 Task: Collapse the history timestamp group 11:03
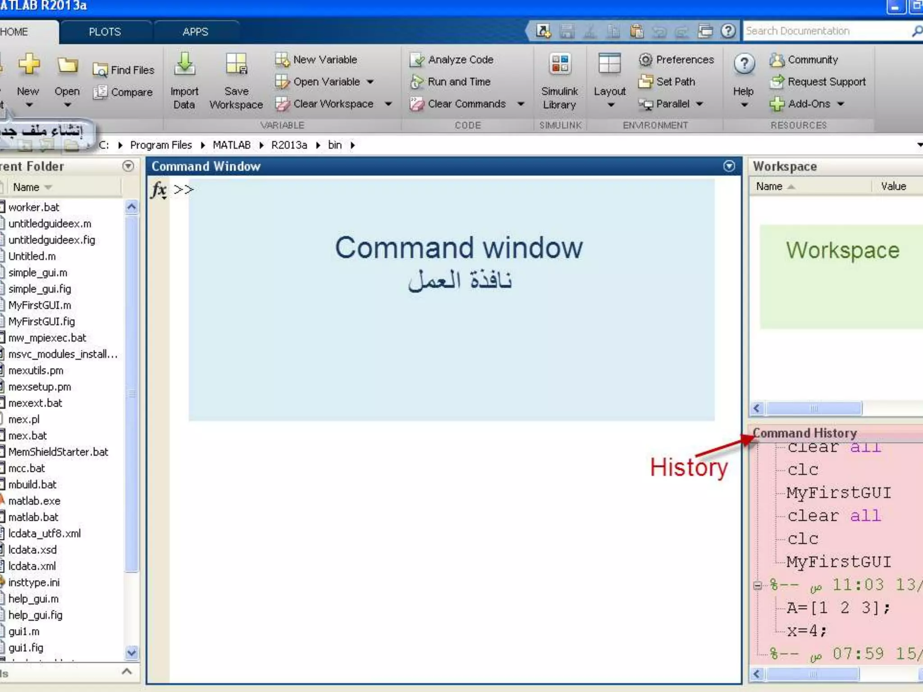pyautogui.click(x=758, y=585)
